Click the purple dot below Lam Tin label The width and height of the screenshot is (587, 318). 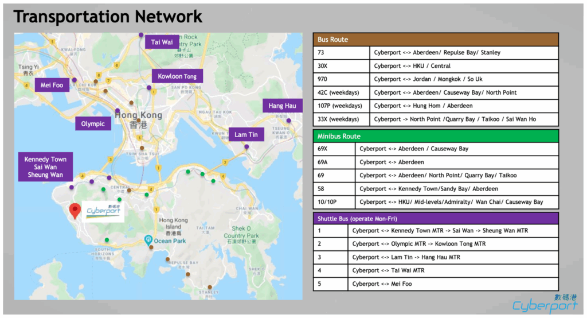[246, 147]
